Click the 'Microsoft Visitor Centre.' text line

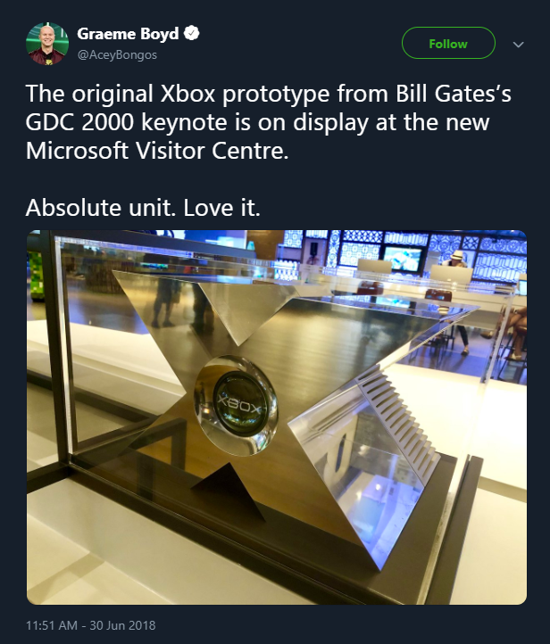(157, 151)
